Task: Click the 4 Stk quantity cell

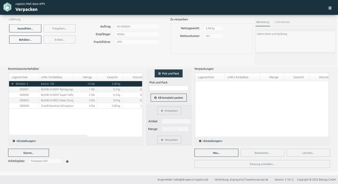Action: click(x=86, y=106)
